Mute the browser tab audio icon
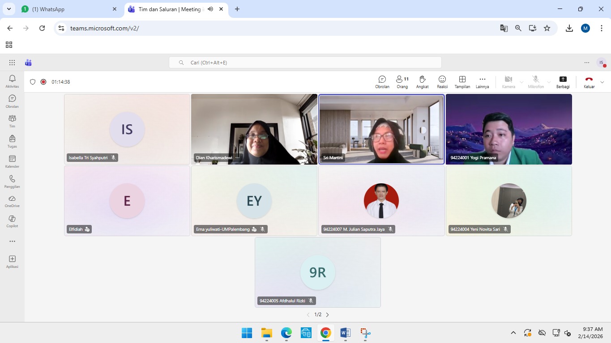The height and width of the screenshot is (343, 611). pyautogui.click(x=210, y=9)
